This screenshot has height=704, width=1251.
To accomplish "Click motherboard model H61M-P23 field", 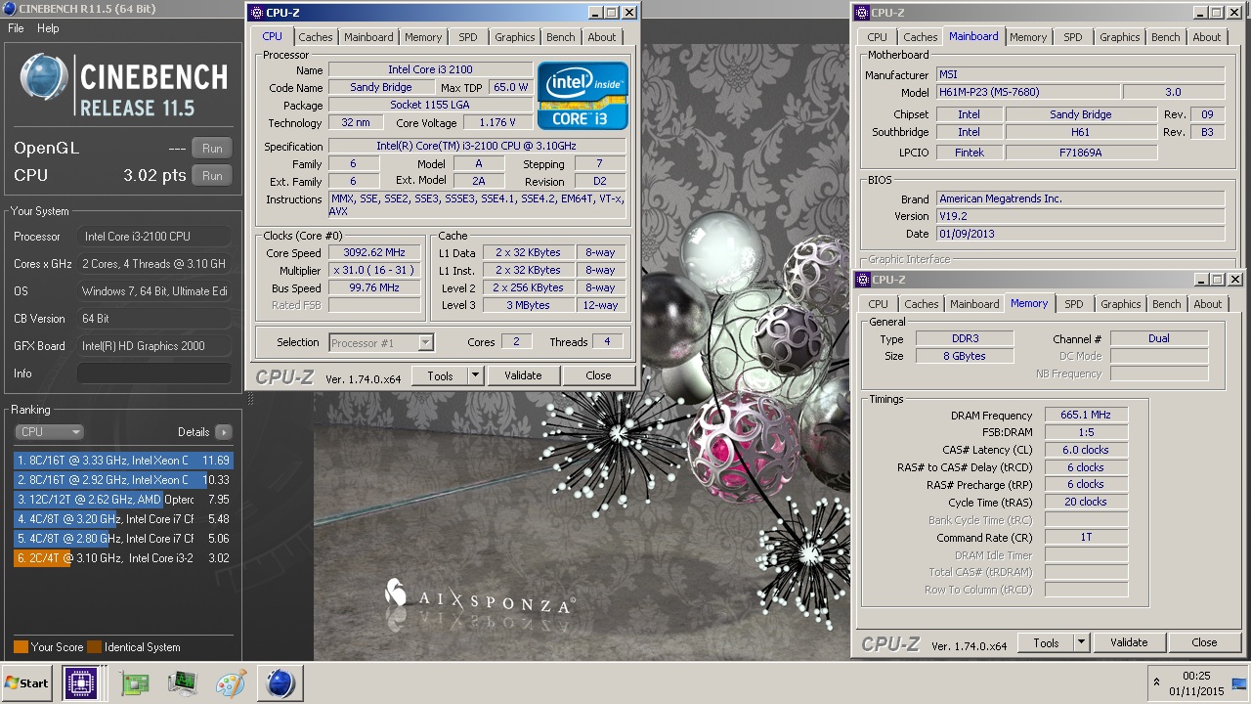I will tap(1027, 93).
